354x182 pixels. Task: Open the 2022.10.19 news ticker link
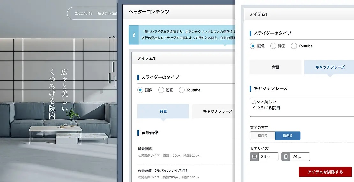(92, 14)
